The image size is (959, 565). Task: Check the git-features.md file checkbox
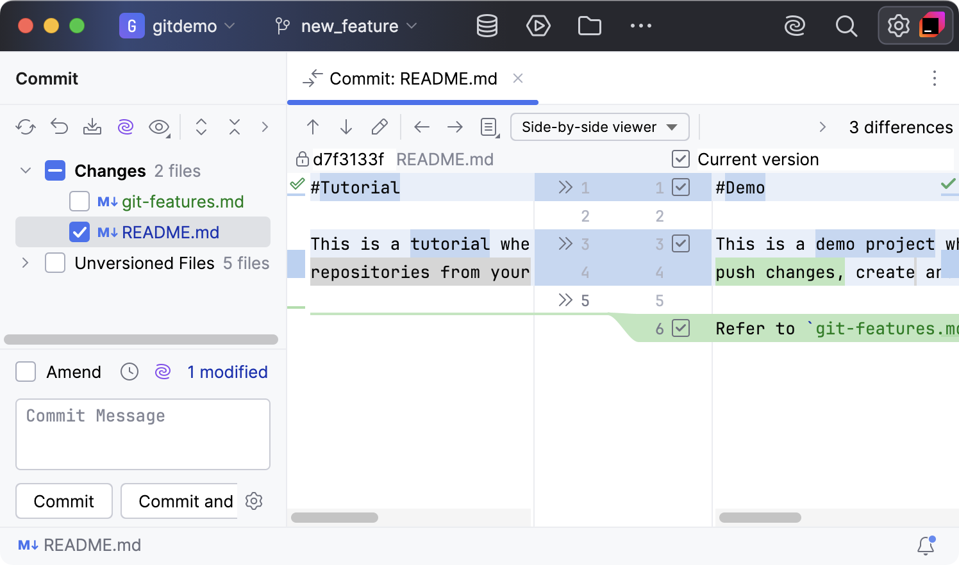click(x=79, y=202)
